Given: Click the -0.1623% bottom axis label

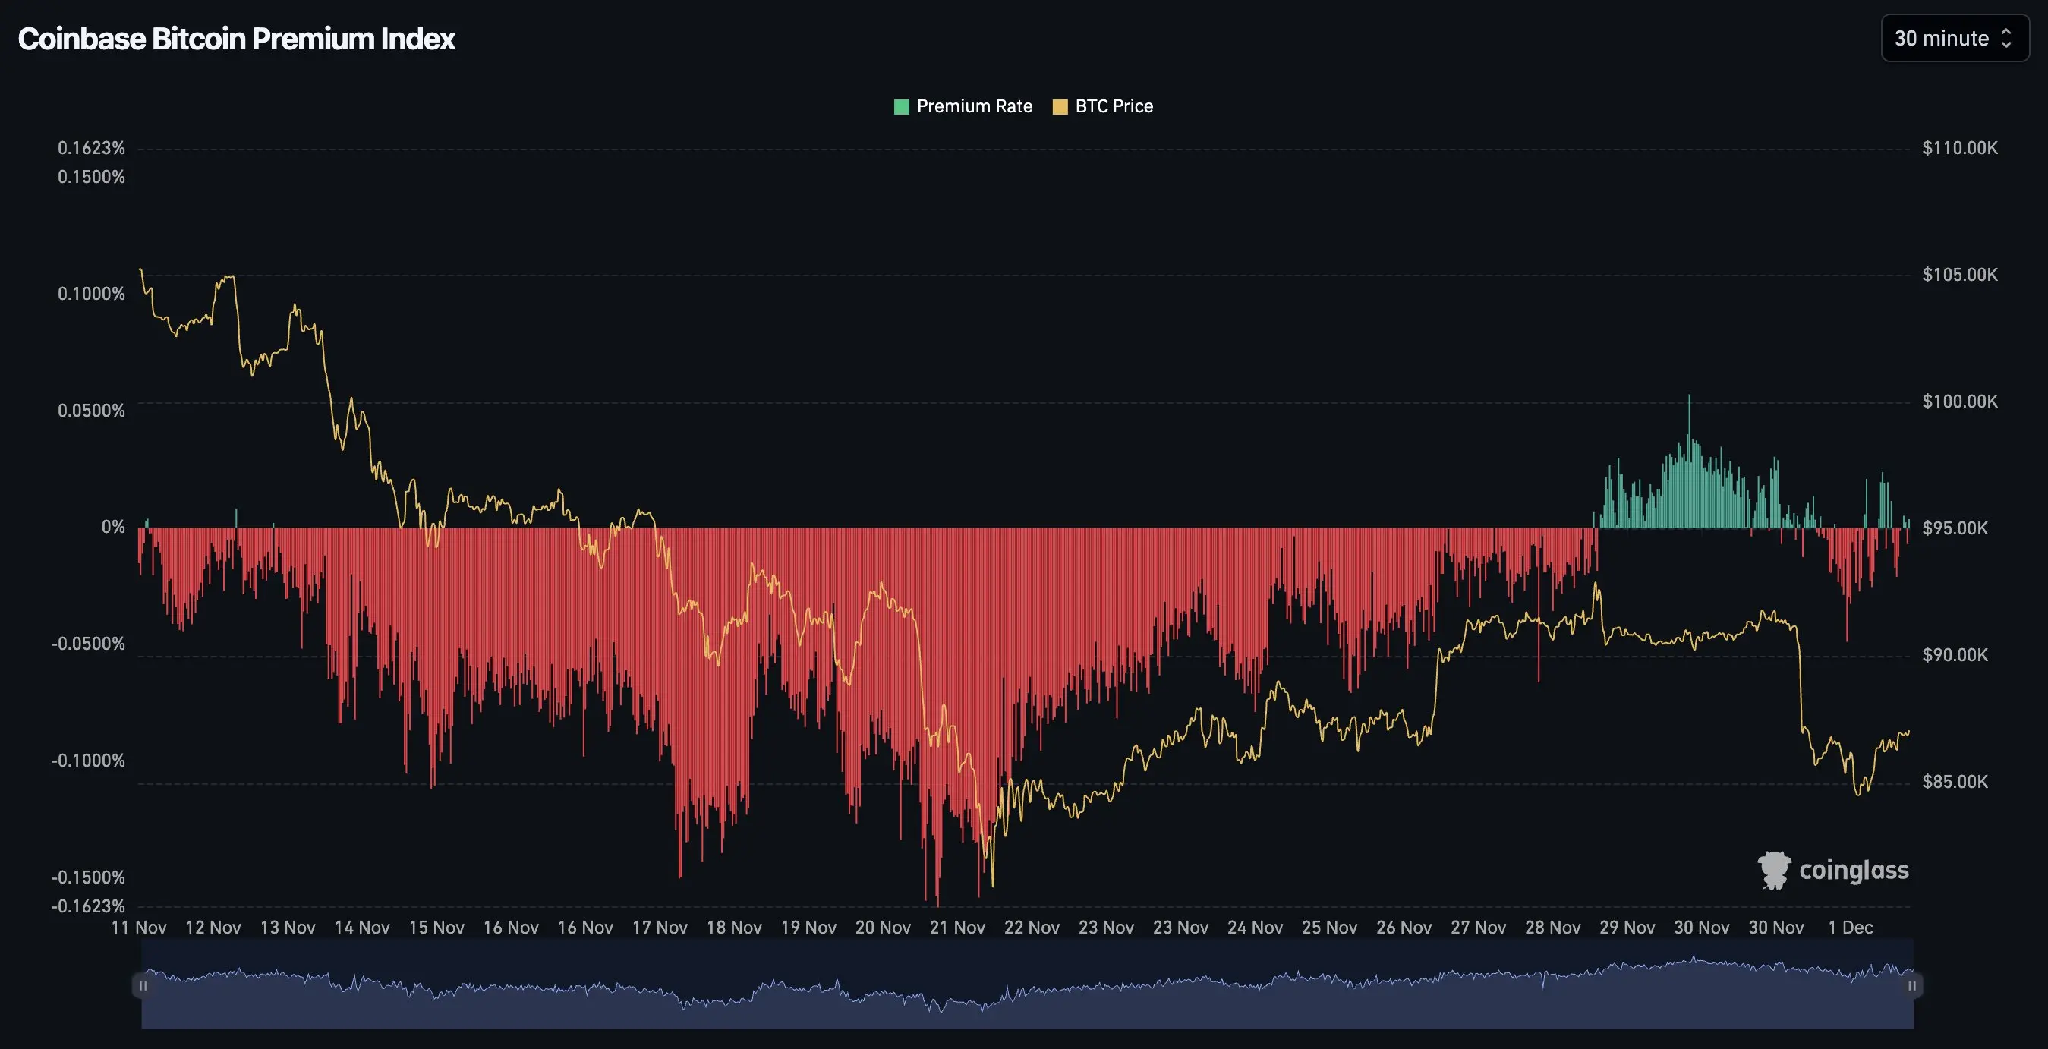Looking at the screenshot, I should [87, 906].
